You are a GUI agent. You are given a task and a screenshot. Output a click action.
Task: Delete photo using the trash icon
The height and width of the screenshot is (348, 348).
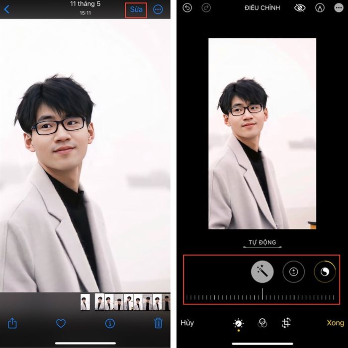point(158,323)
